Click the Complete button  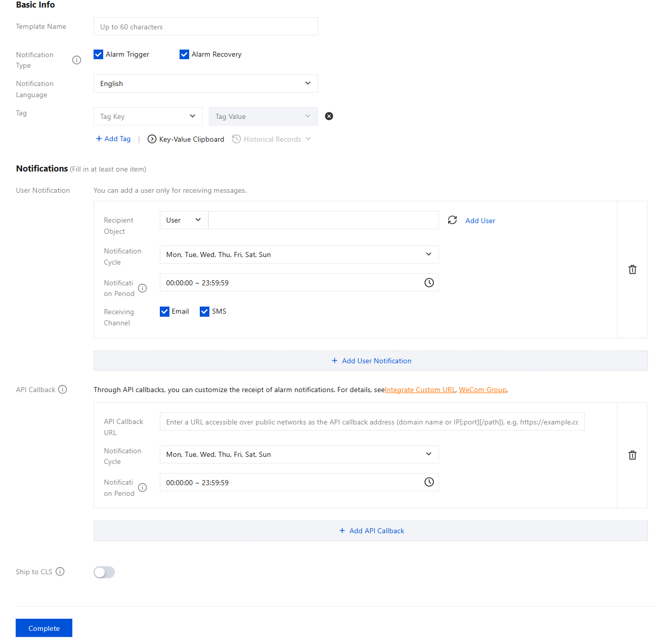coord(44,628)
